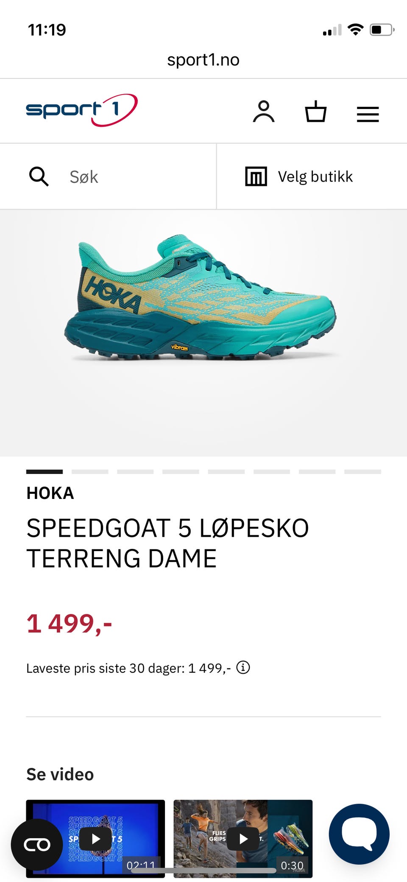Click the store icon beside Velg butikk

[256, 176]
